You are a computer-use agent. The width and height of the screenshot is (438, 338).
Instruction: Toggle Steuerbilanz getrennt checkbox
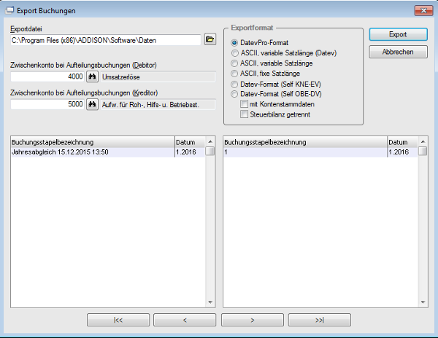tap(244, 114)
